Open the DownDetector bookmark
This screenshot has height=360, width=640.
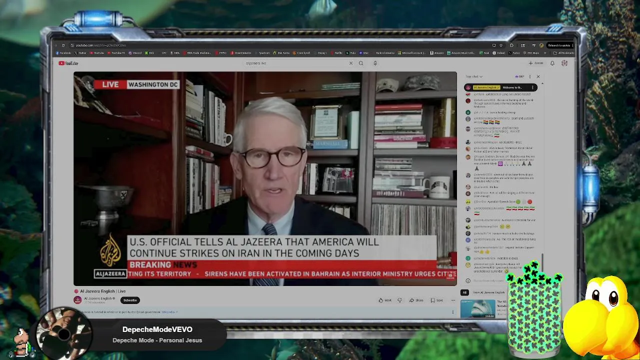(x=241, y=53)
